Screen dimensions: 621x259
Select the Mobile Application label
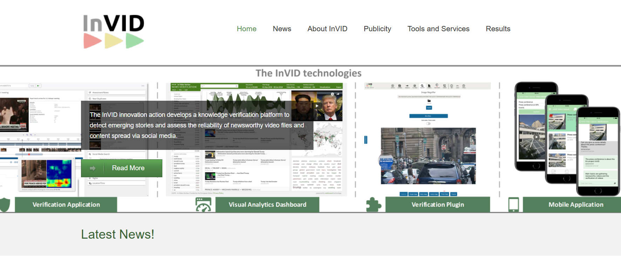[576, 205]
